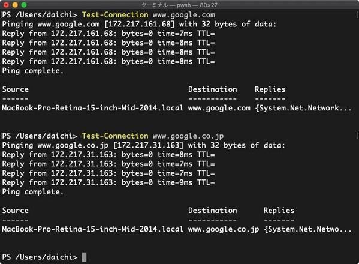Click the first Test-Connection command
The image size is (359, 264).
[115, 15]
